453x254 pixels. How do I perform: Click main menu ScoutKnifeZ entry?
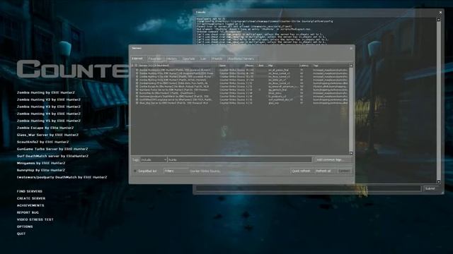42,142
